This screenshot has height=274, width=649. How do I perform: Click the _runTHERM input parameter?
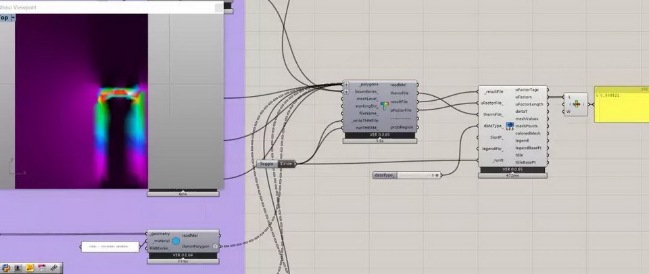(365, 128)
